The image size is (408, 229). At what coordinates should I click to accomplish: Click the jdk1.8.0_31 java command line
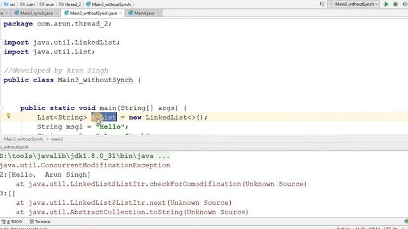[x=85, y=156]
